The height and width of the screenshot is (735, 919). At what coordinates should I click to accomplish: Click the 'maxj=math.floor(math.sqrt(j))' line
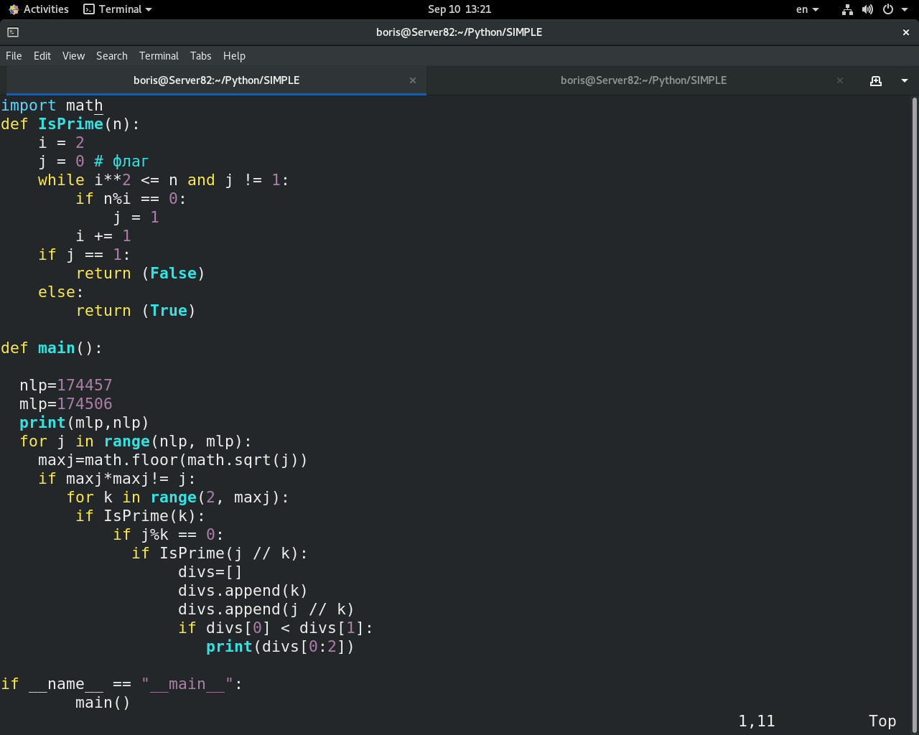pyautogui.click(x=173, y=460)
